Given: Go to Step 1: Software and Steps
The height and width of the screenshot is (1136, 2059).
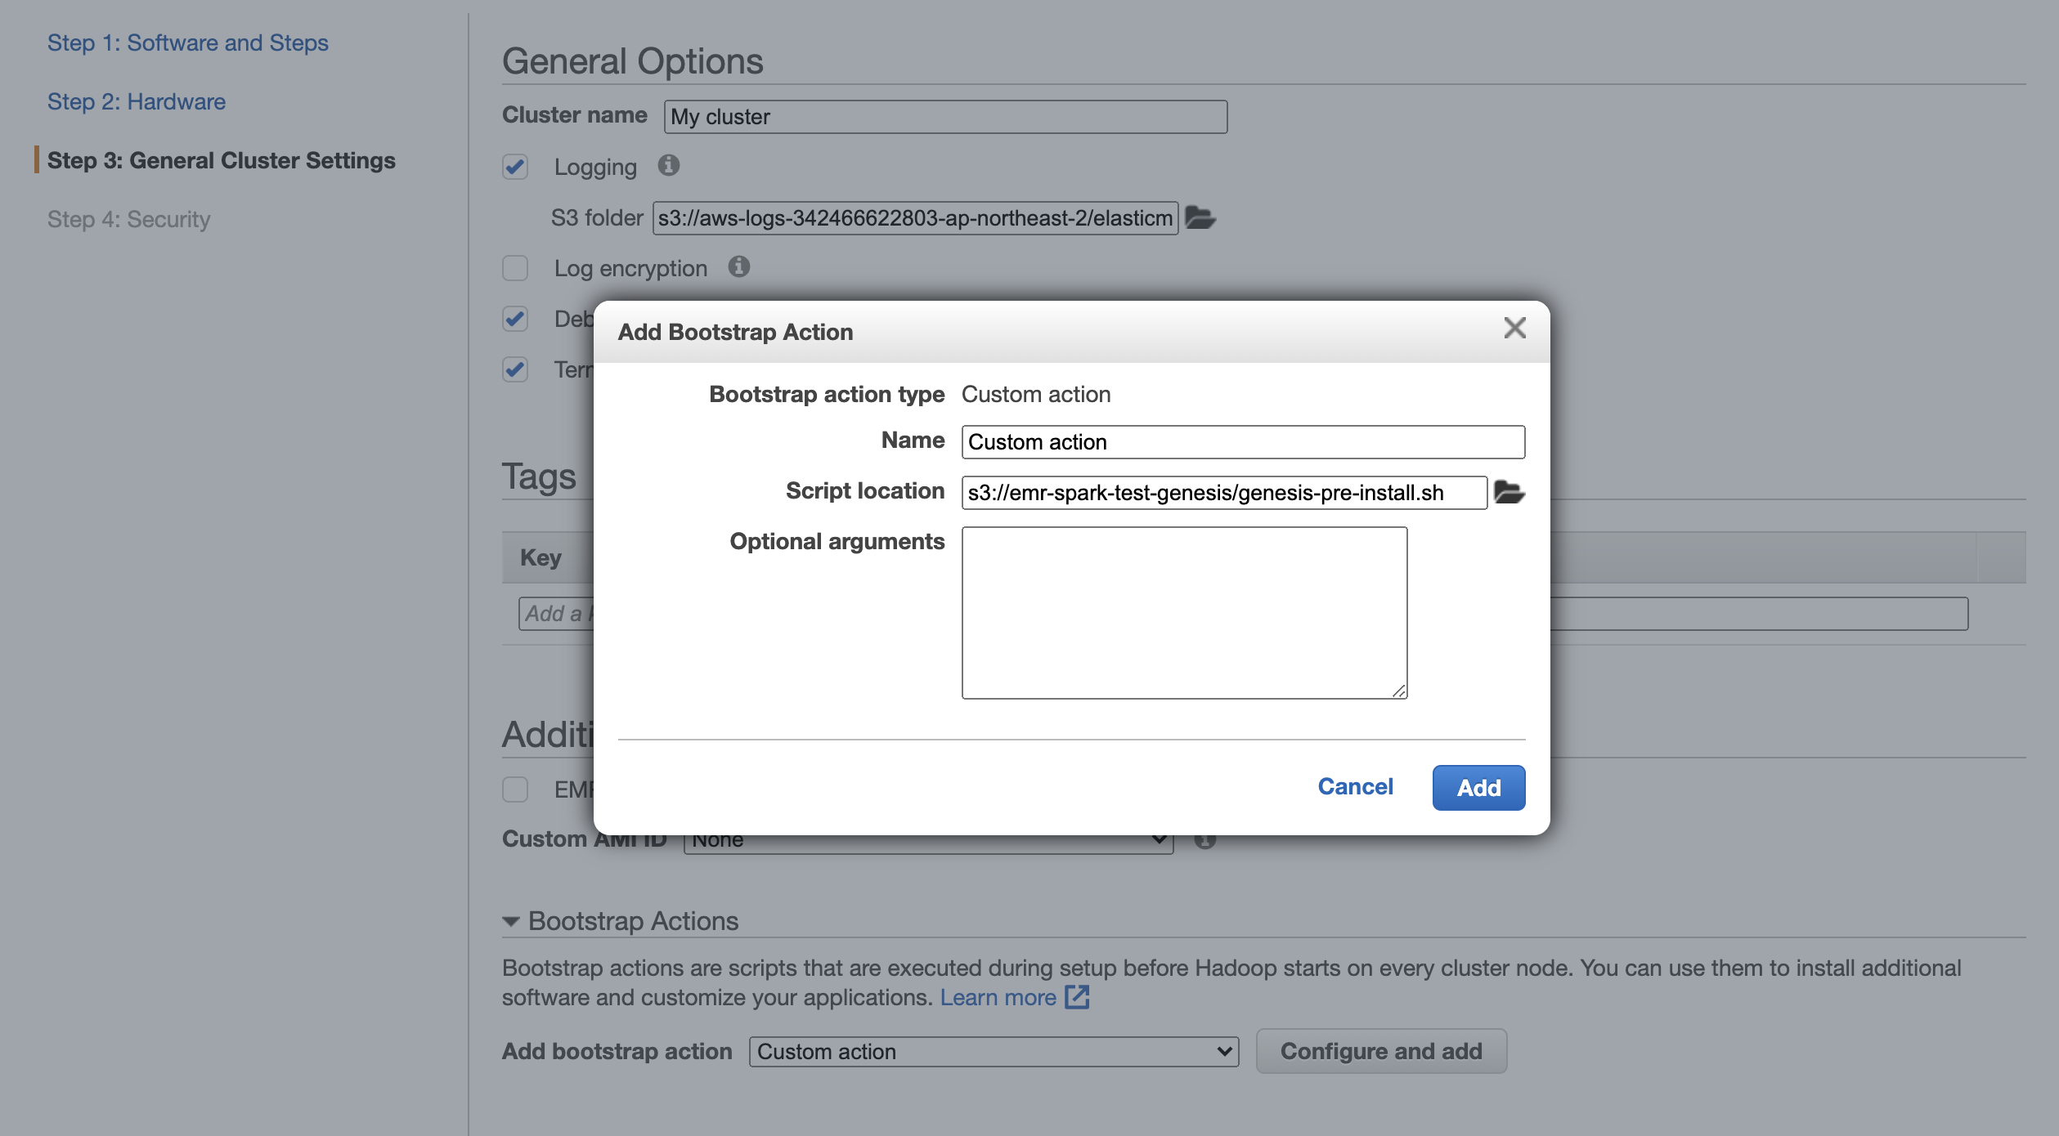Looking at the screenshot, I should click(187, 42).
